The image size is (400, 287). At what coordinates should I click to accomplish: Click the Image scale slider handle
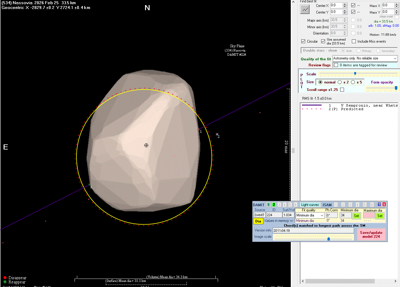click(x=329, y=239)
